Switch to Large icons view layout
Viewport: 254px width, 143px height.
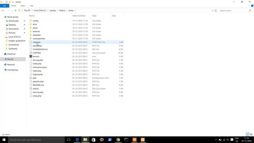pos(251,134)
